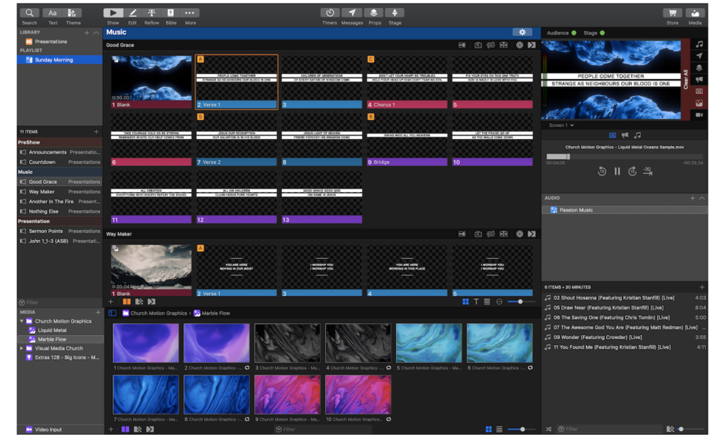Open the Store
725x435 pixels.
tap(672, 13)
